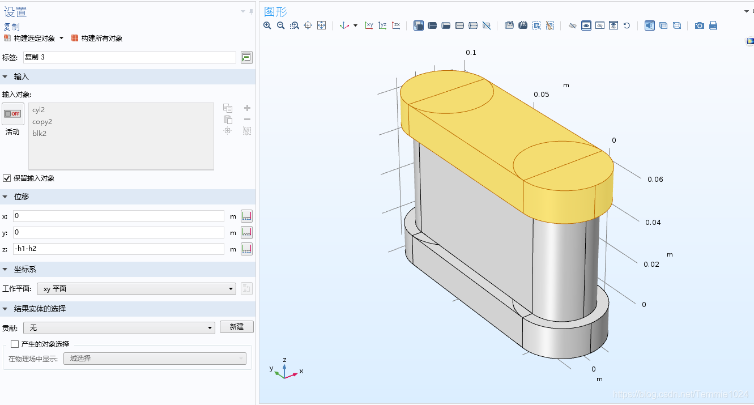Hide selected geometry entities

click(x=573, y=25)
